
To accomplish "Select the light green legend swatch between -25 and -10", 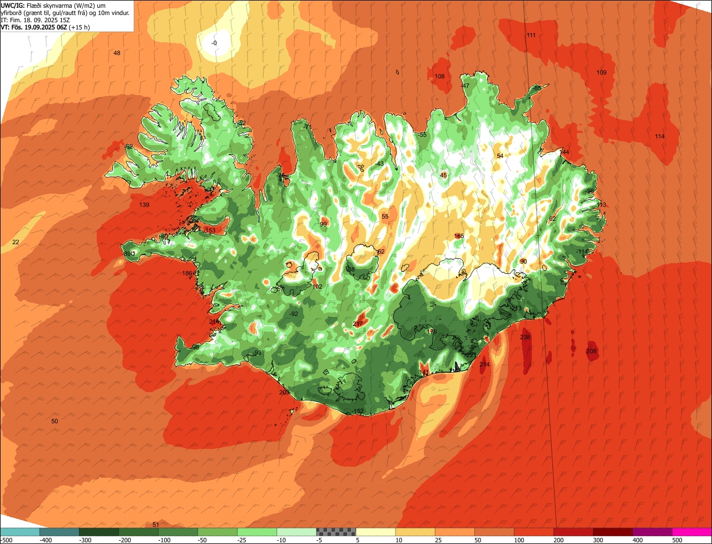I will pos(257,532).
